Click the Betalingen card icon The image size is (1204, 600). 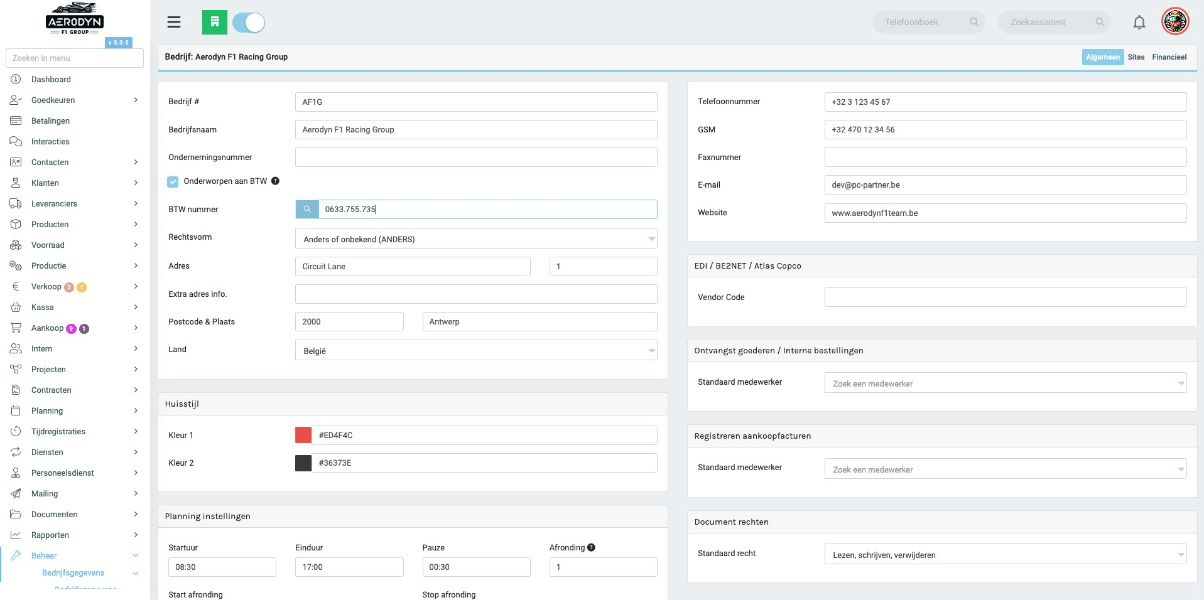pos(16,121)
